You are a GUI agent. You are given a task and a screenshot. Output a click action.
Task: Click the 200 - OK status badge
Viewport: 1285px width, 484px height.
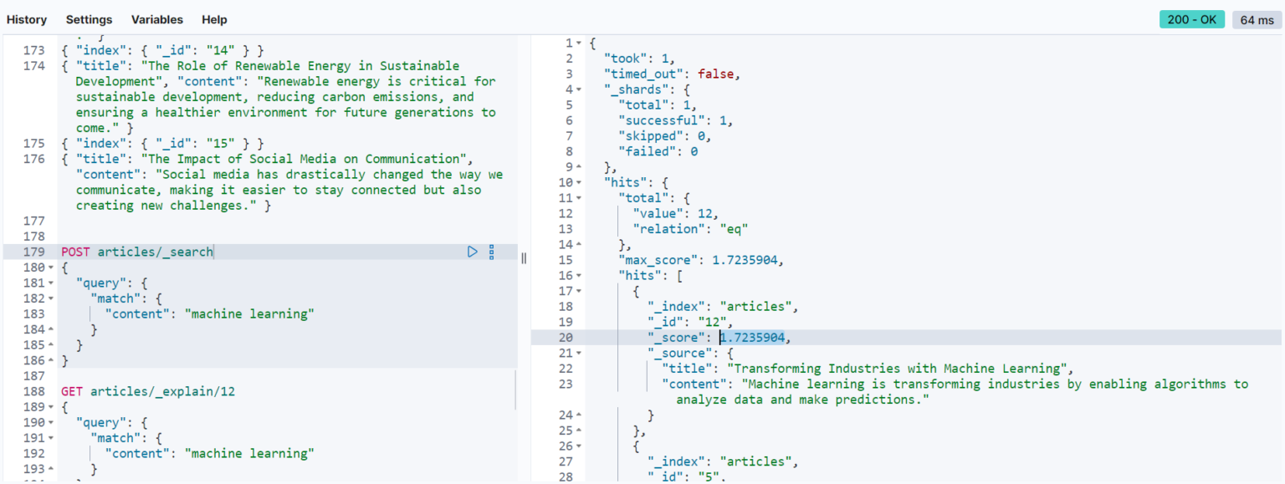(x=1191, y=18)
